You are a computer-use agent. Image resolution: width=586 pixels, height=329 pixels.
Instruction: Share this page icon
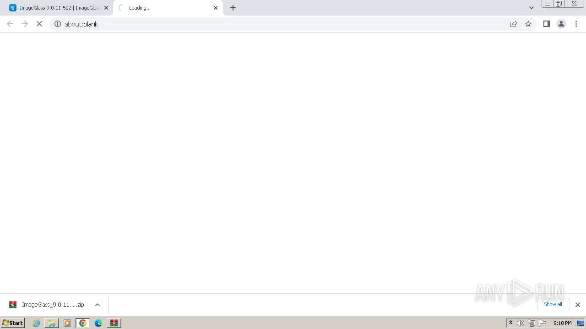514,24
